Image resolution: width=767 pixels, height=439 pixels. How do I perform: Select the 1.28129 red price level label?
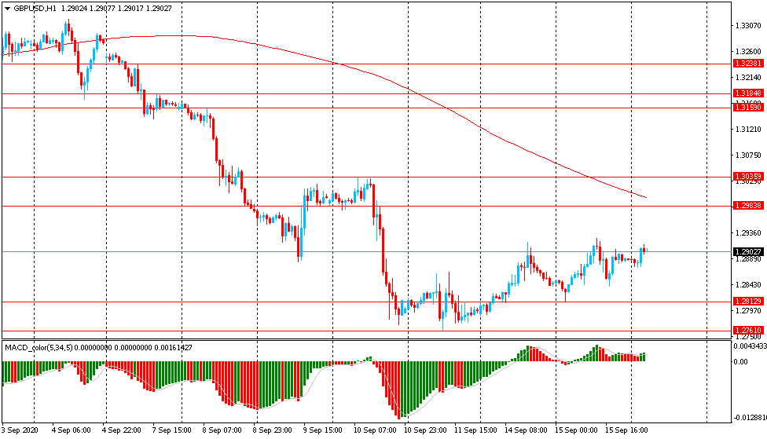pyautogui.click(x=748, y=301)
